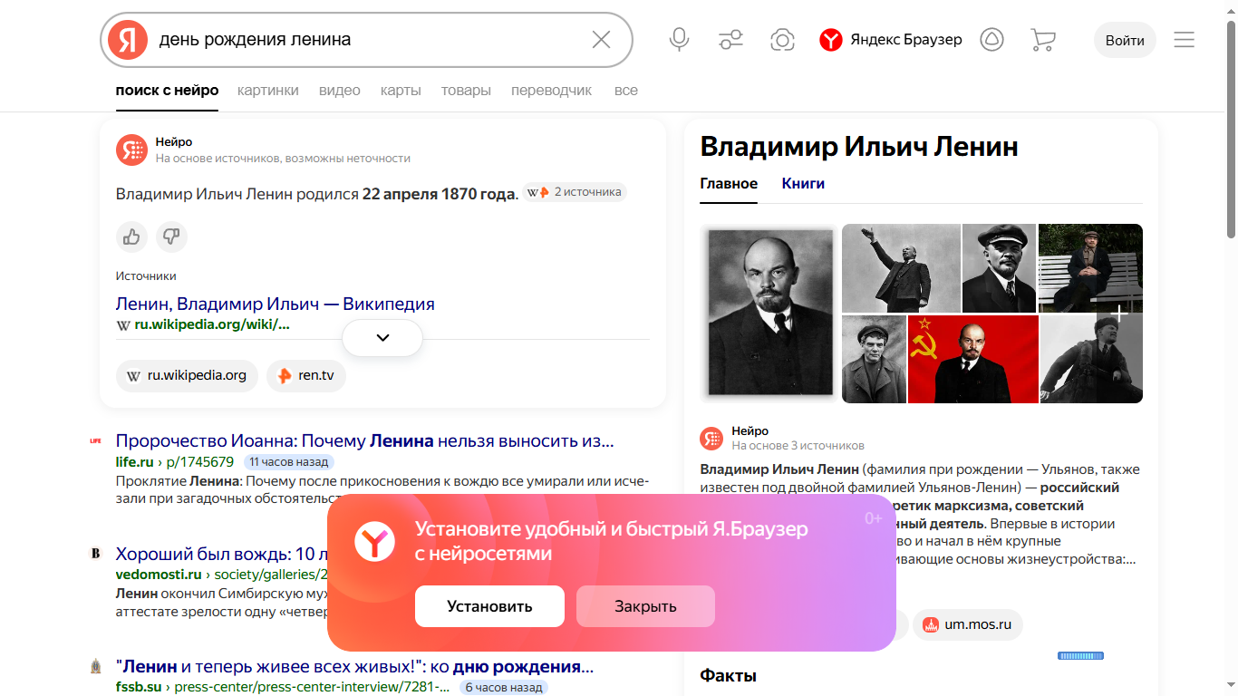Open the hamburger menu icon
This screenshot has height=696, width=1238.
1184,40
